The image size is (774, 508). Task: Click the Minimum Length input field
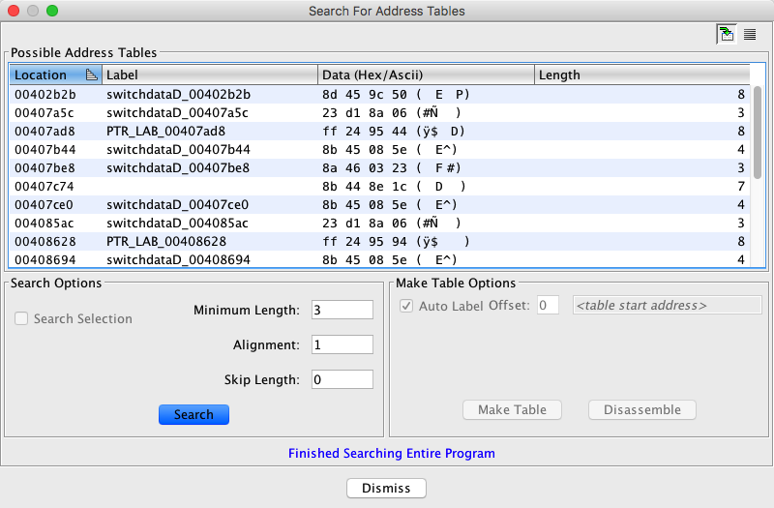[341, 310]
